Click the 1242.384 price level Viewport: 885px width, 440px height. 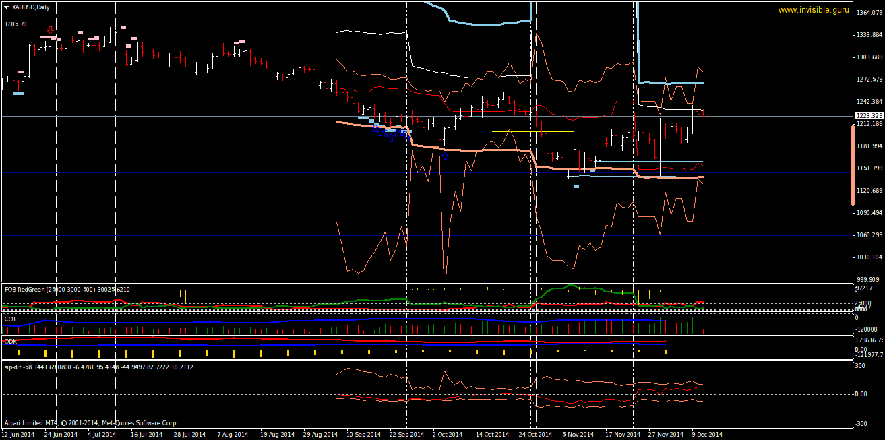pyautogui.click(x=869, y=102)
